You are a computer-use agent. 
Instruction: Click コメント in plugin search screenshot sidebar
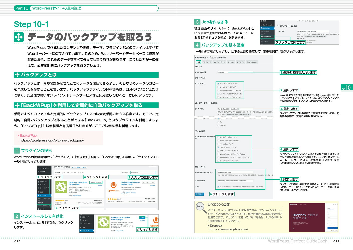tap(42, 185)
